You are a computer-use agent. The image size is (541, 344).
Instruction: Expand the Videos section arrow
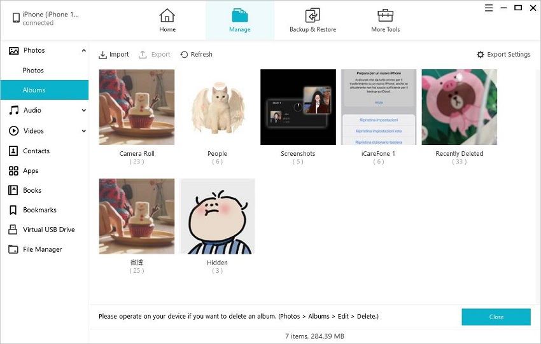coord(83,131)
